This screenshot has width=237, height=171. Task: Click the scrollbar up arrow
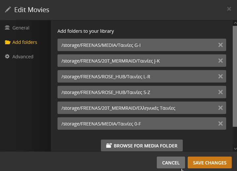[x=234, y=23]
